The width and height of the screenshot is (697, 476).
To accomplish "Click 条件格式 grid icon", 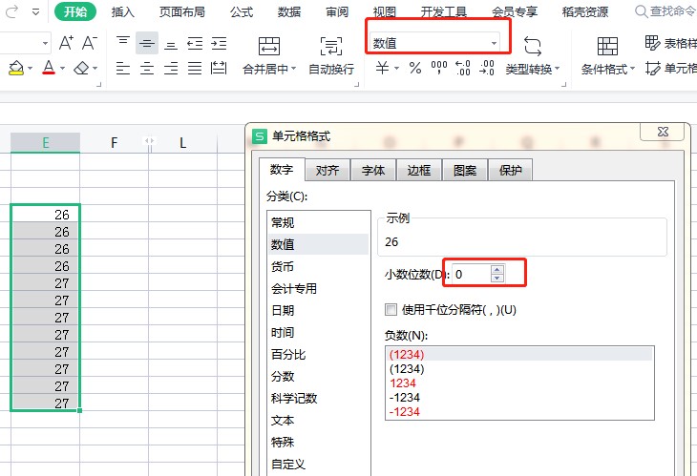I will tap(607, 46).
